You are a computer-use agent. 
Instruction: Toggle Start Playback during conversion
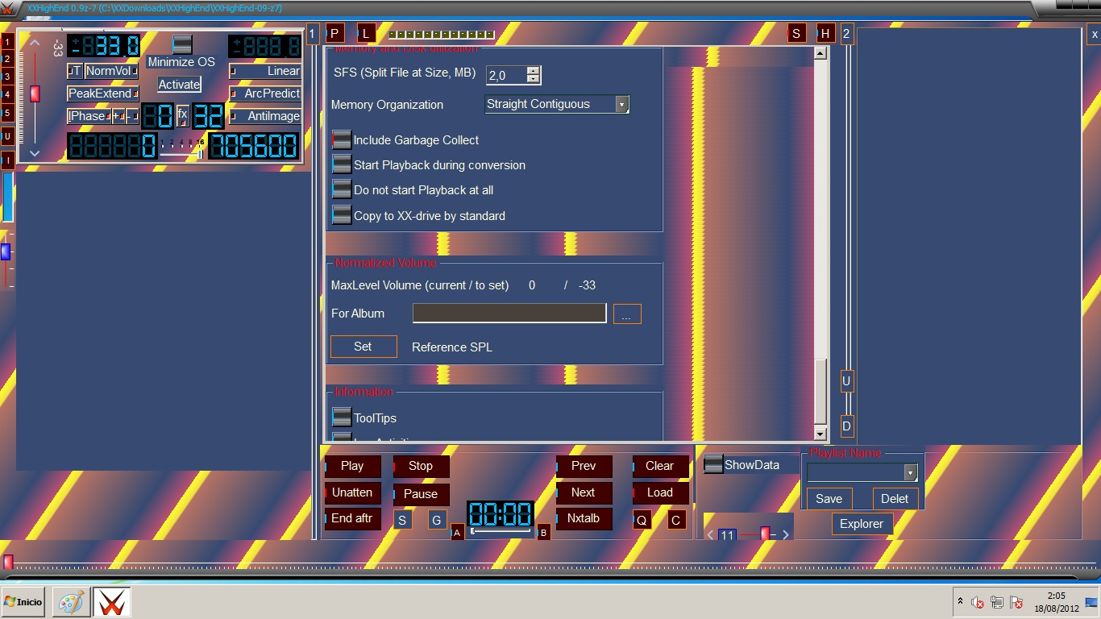pos(342,164)
